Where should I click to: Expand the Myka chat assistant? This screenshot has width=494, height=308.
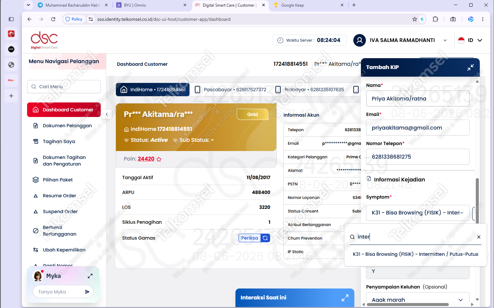[90, 276]
